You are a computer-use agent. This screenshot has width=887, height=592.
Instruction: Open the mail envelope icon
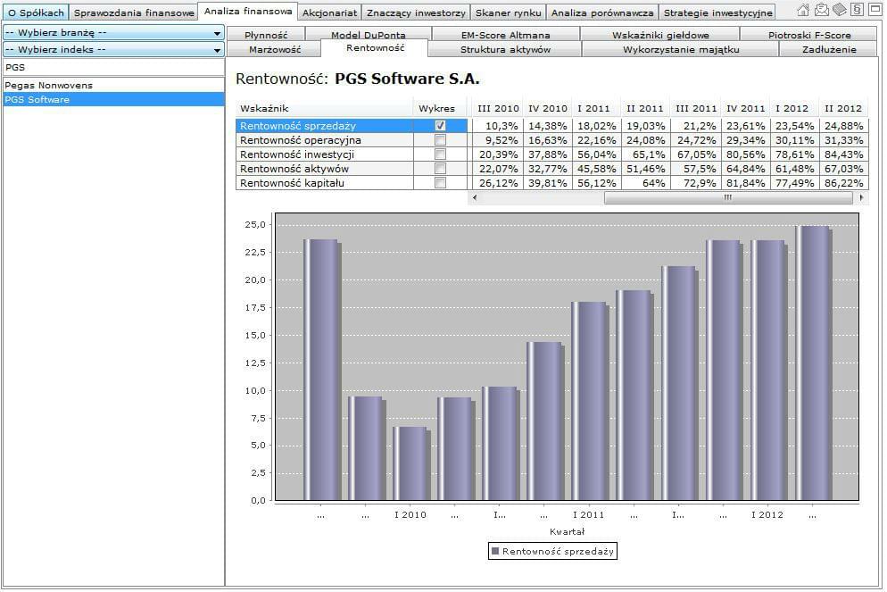(x=822, y=10)
